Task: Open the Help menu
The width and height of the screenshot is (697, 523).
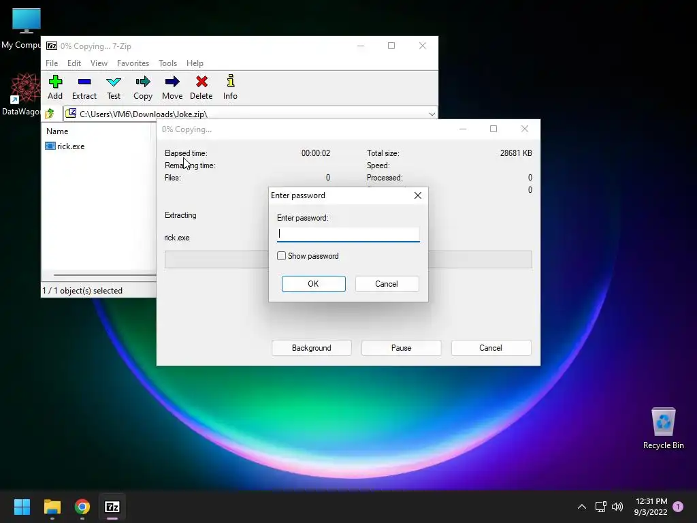Action: tap(195, 63)
